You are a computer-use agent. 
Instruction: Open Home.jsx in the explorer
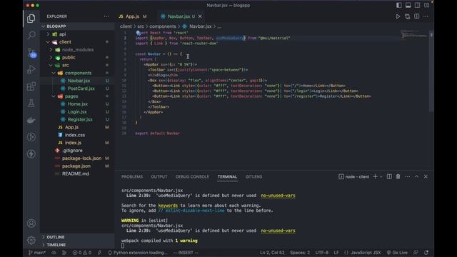click(77, 104)
